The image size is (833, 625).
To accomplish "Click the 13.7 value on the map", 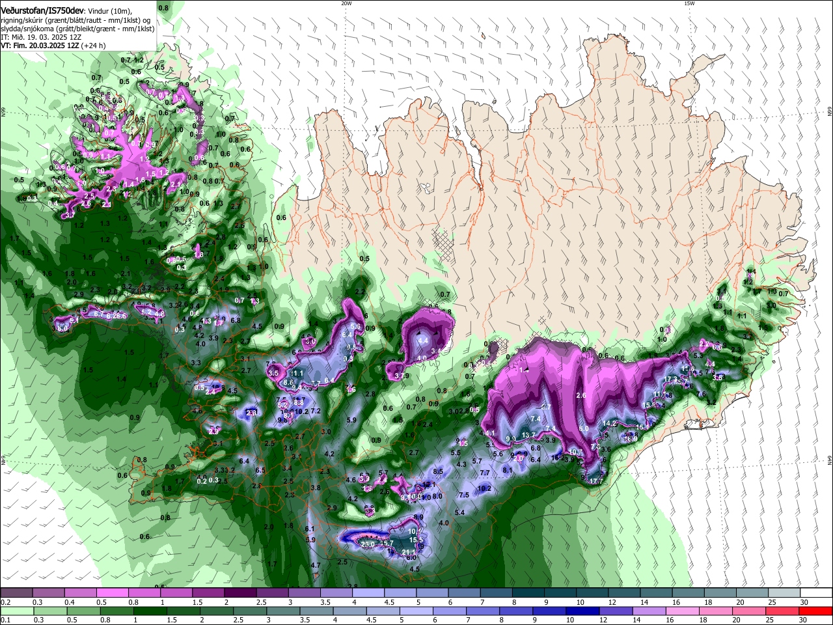I will click(x=528, y=435).
